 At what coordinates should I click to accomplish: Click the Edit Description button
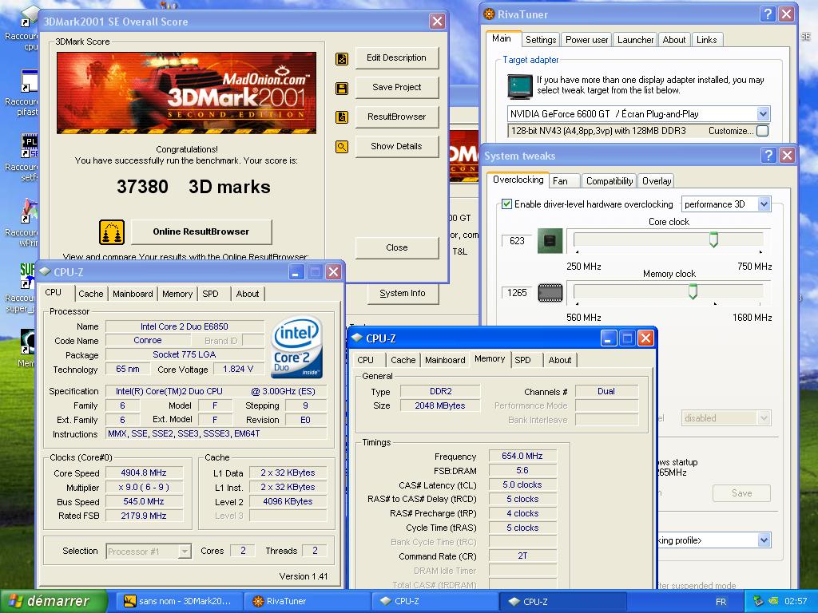click(x=396, y=57)
